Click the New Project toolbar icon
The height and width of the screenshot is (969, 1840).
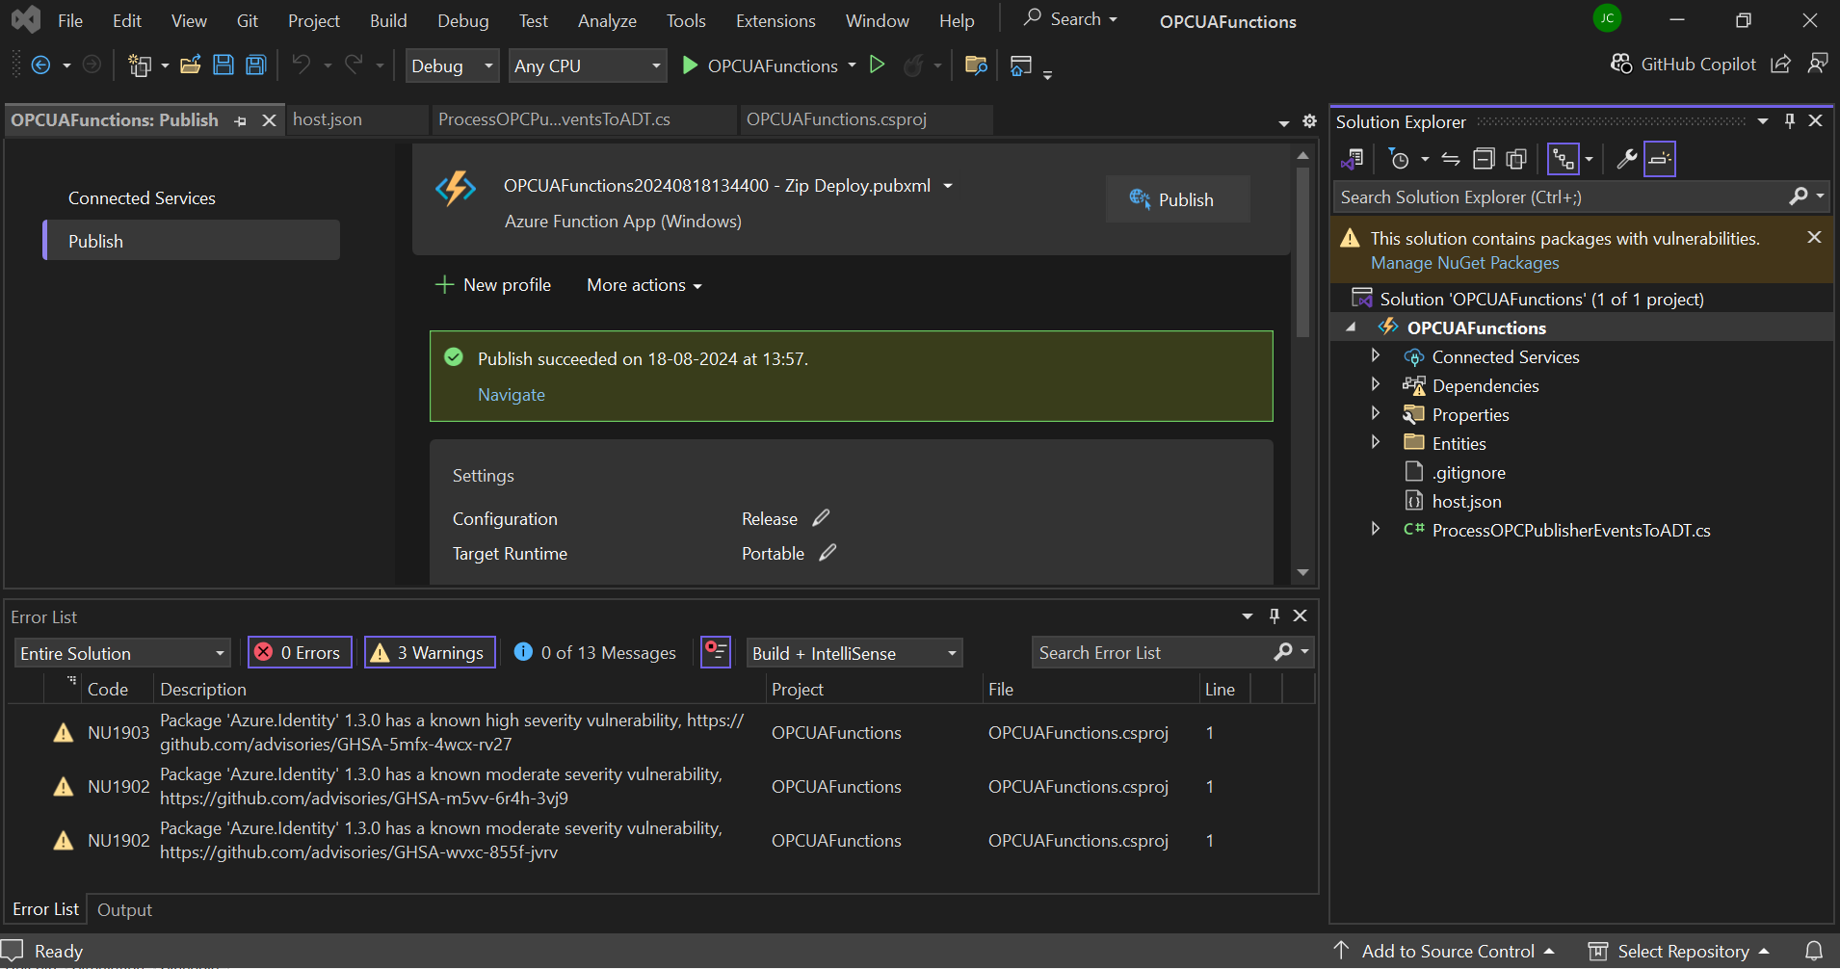click(141, 65)
